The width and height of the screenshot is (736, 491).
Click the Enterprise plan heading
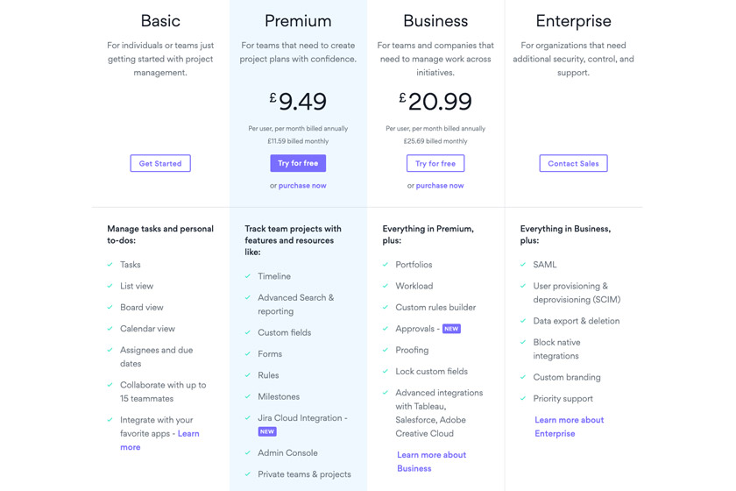click(573, 21)
